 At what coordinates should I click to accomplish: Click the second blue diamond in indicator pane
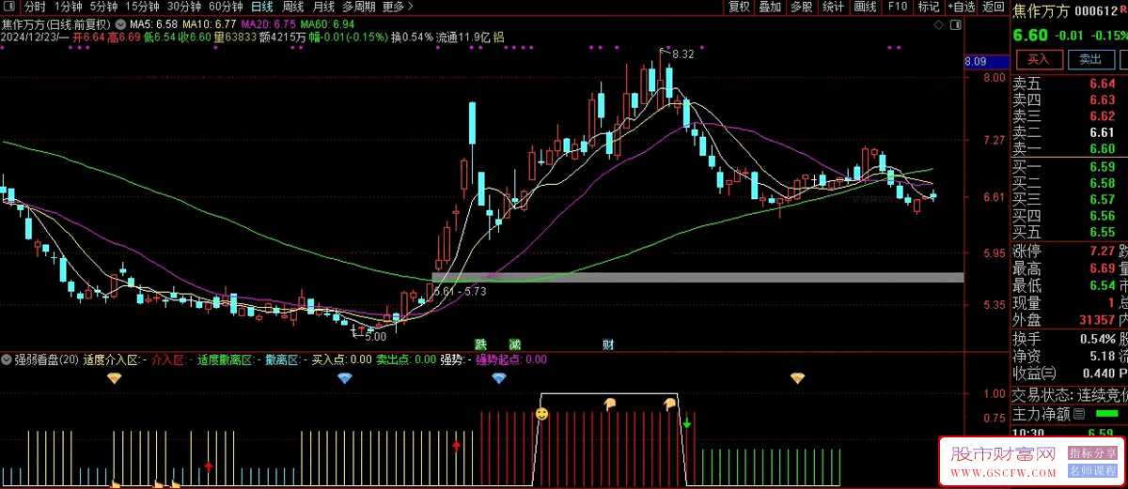[499, 377]
